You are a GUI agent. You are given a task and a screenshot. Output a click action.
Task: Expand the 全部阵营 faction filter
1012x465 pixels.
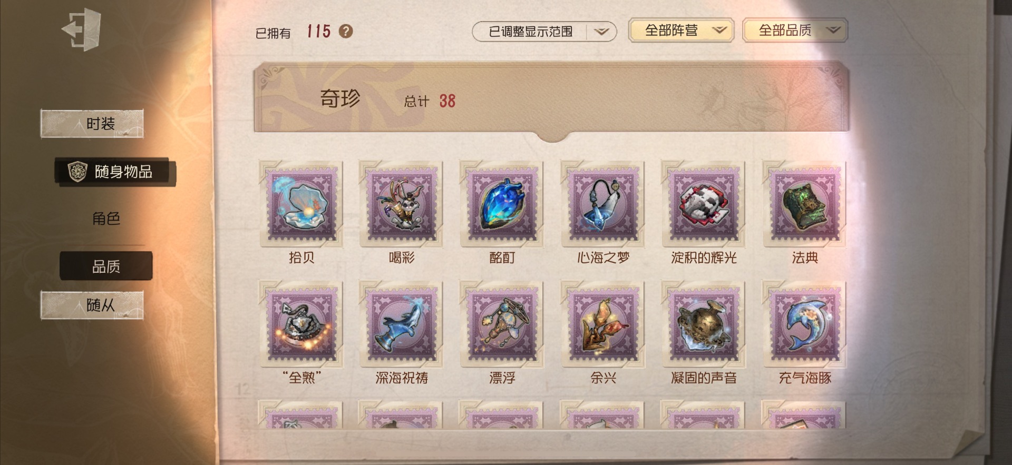click(x=681, y=30)
